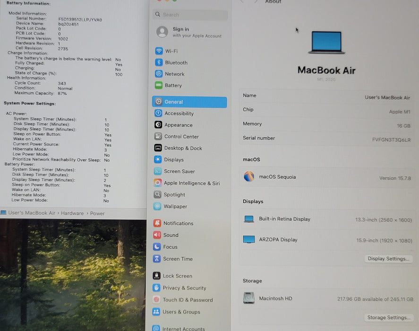Click Hardware in System Information path bar

72,213
